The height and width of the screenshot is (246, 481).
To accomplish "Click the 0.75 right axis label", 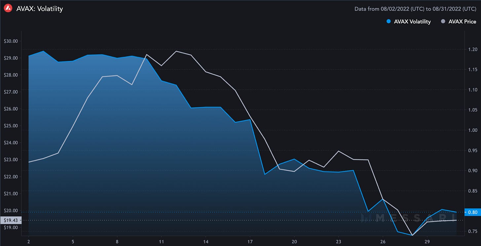I will coord(472,231).
